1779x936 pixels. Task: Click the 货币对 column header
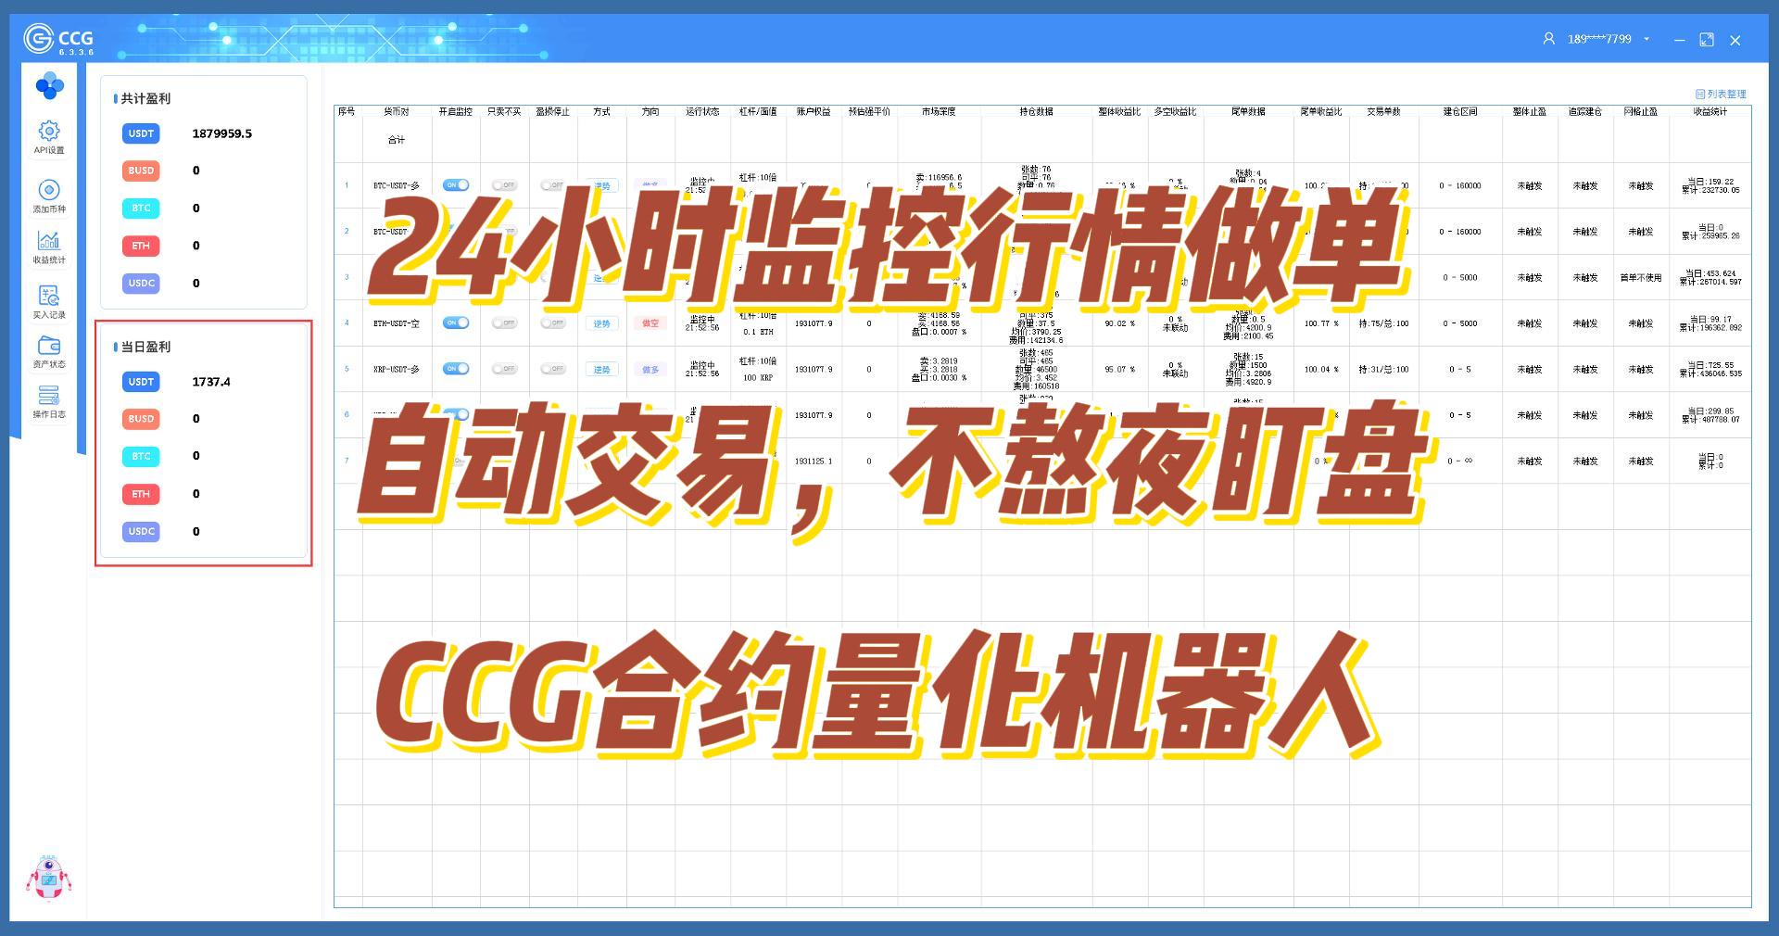coord(397,111)
